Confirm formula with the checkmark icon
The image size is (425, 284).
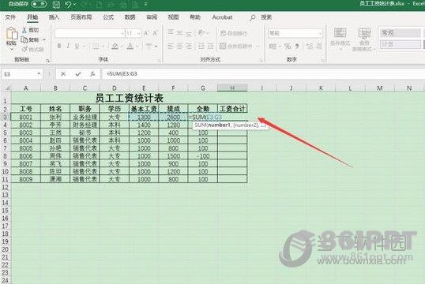point(78,74)
